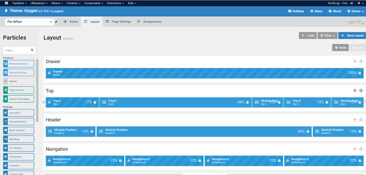Click the Joomla logo icon
This screenshot has height=175, width=366.
[6, 3]
